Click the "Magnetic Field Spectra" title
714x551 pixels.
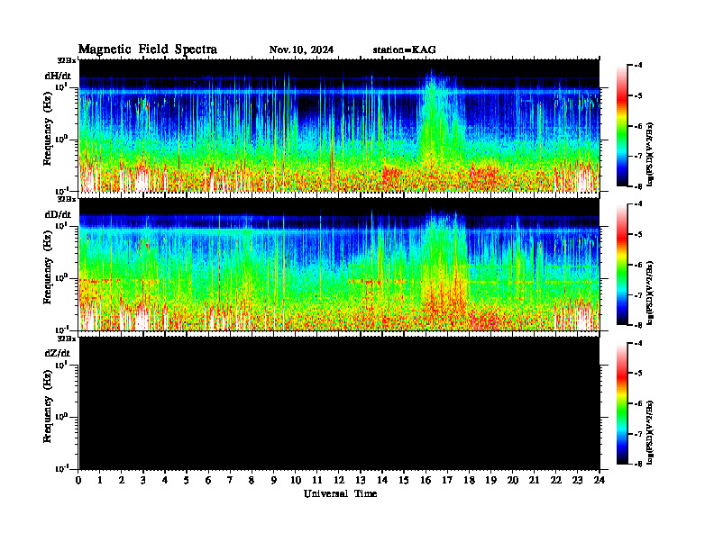pyautogui.click(x=148, y=50)
